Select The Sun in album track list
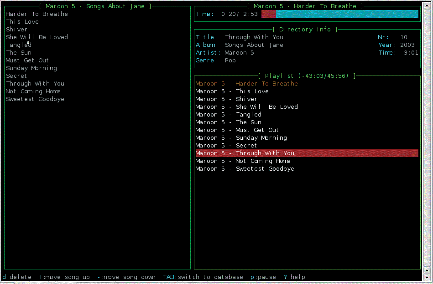This screenshot has width=433, height=284. [x=19, y=53]
